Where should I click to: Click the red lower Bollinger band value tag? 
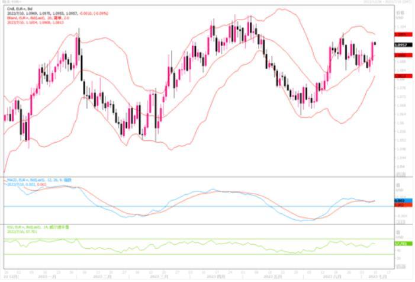(x=401, y=76)
